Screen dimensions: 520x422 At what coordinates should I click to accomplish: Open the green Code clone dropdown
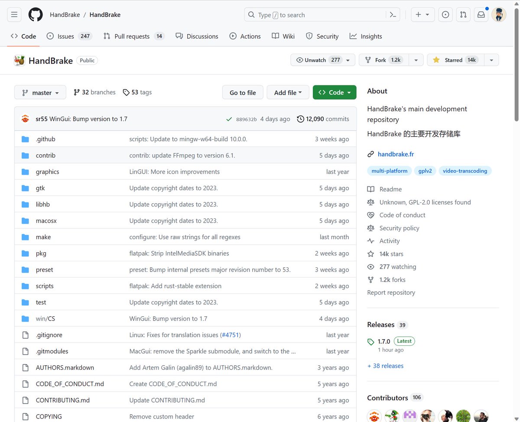[335, 92]
